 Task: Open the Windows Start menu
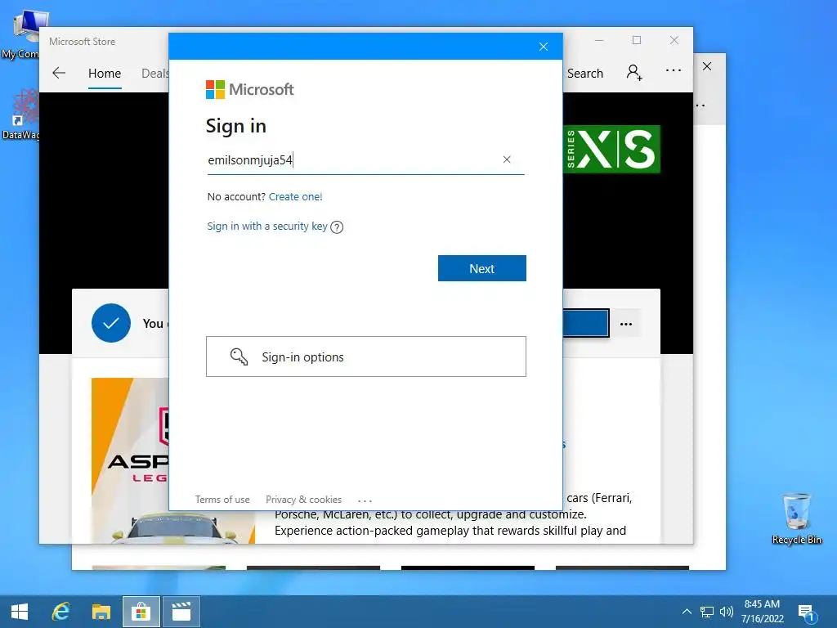pyautogui.click(x=20, y=612)
